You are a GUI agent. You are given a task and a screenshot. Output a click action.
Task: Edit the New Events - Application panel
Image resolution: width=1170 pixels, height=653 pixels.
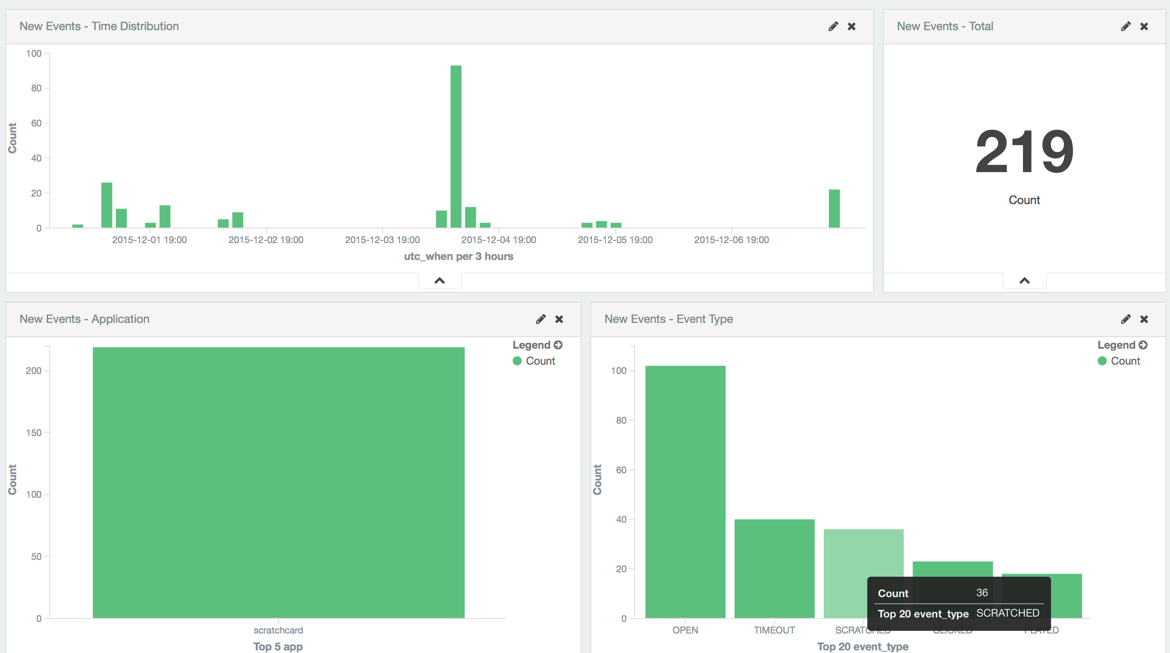(x=541, y=319)
